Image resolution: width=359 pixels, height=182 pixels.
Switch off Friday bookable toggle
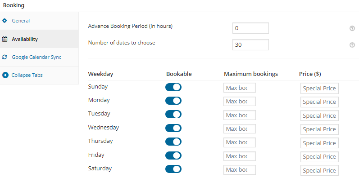pyautogui.click(x=173, y=155)
